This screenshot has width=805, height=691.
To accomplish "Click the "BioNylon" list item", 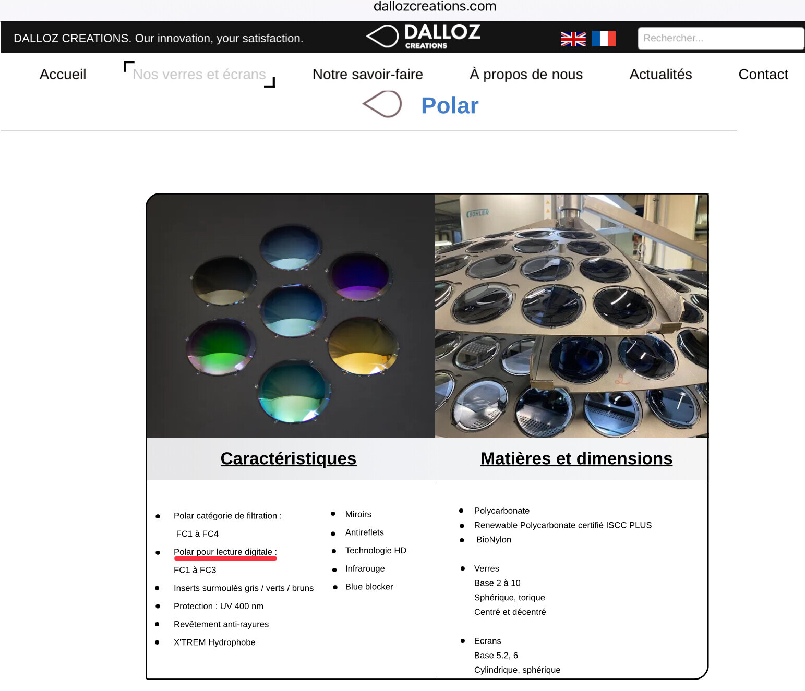I will pos(494,540).
